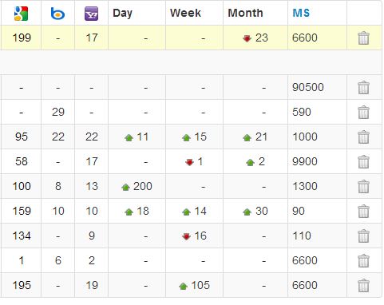Delete the row with MS 590
Viewport: 384px width, 305px height.
point(363,112)
